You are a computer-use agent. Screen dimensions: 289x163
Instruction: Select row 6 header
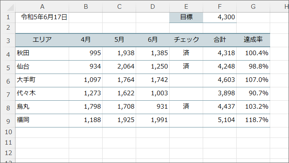[8, 80]
